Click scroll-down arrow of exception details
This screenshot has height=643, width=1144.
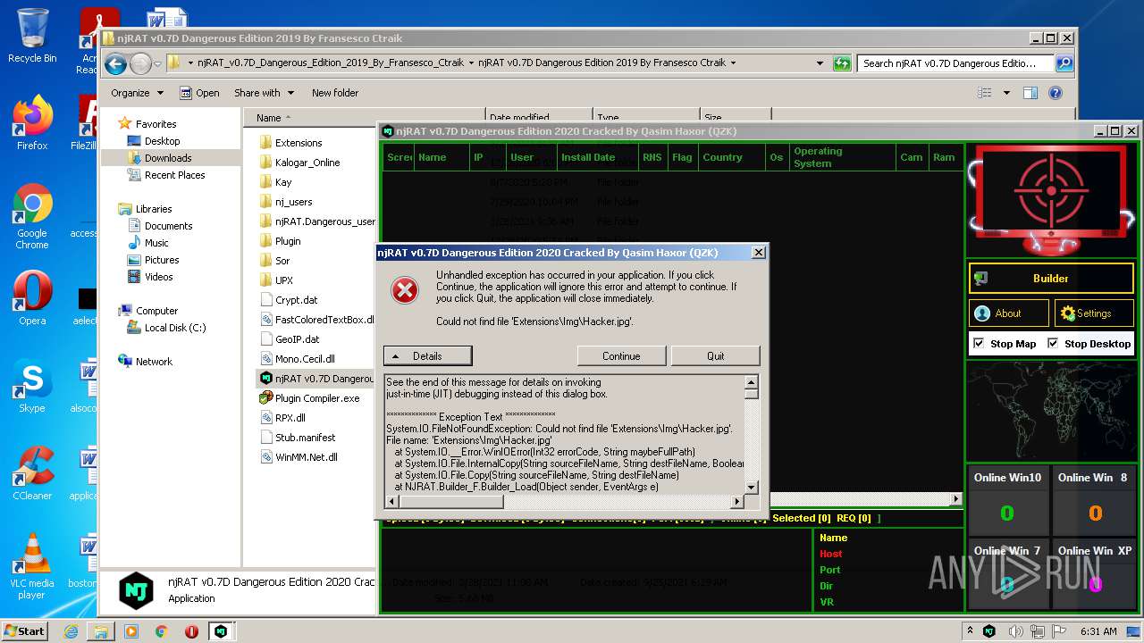coord(752,488)
